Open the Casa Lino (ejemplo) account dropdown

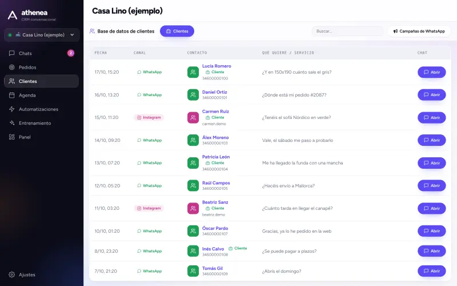(x=42, y=35)
